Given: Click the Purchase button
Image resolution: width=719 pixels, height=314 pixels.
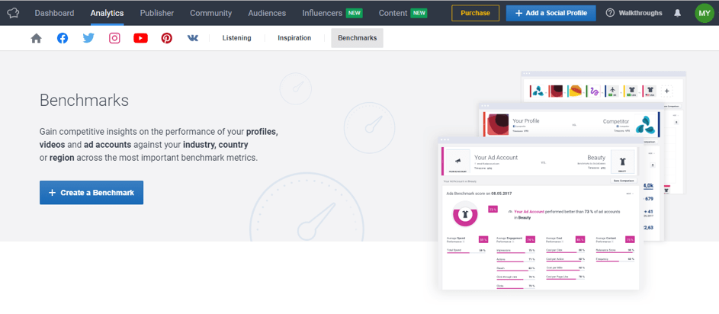Looking at the screenshot, I should [475, 13].
